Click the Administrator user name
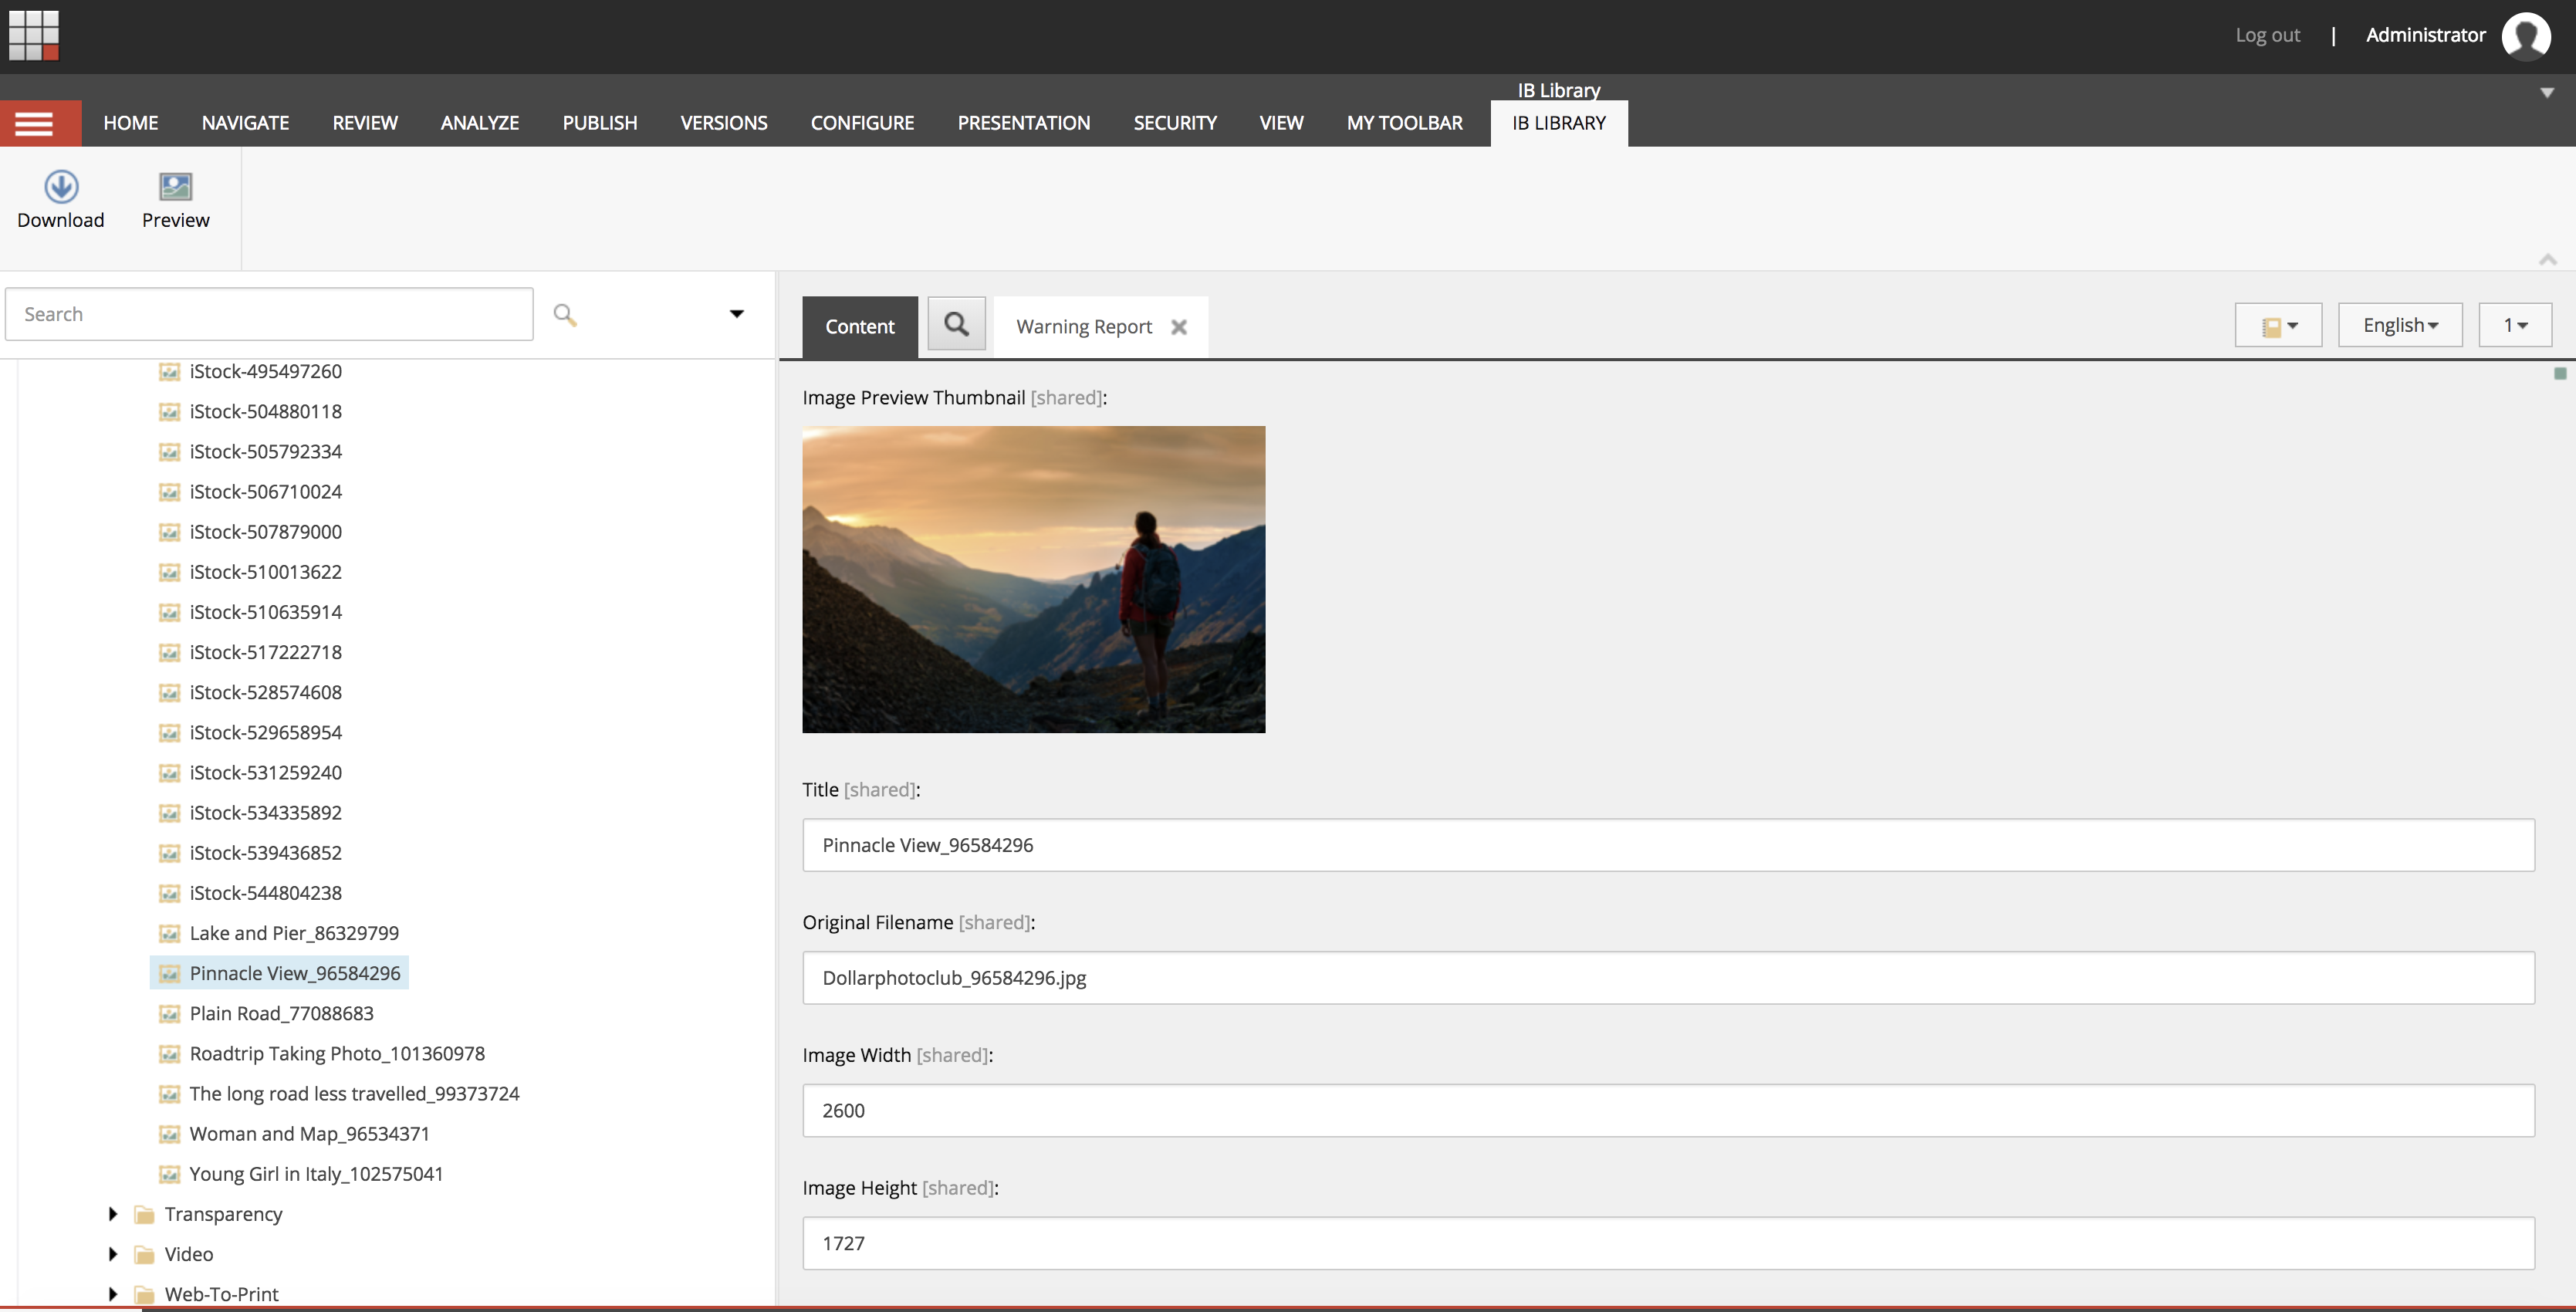This screenshot has height=1312, width=2576. tap(2425, 35)
